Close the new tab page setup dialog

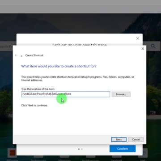click(x=138, y=38)
